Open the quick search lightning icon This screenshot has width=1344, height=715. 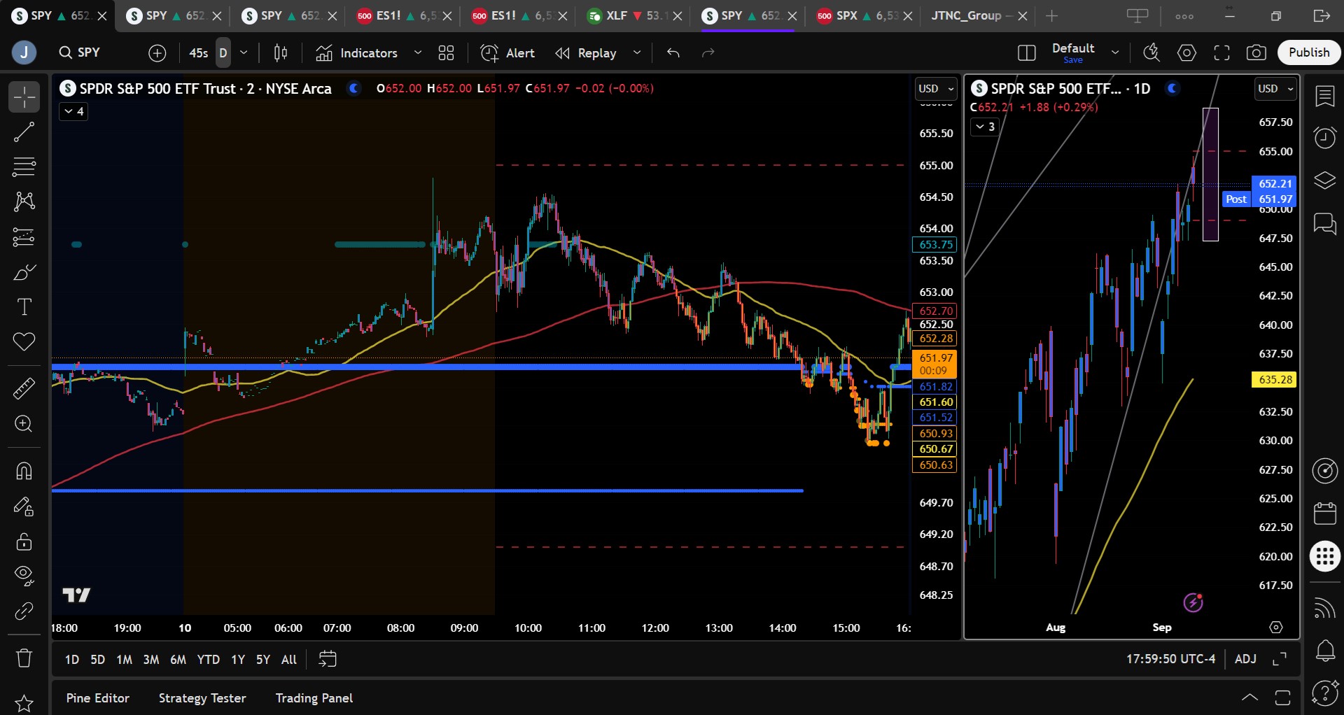click(x=1151, y=52)
